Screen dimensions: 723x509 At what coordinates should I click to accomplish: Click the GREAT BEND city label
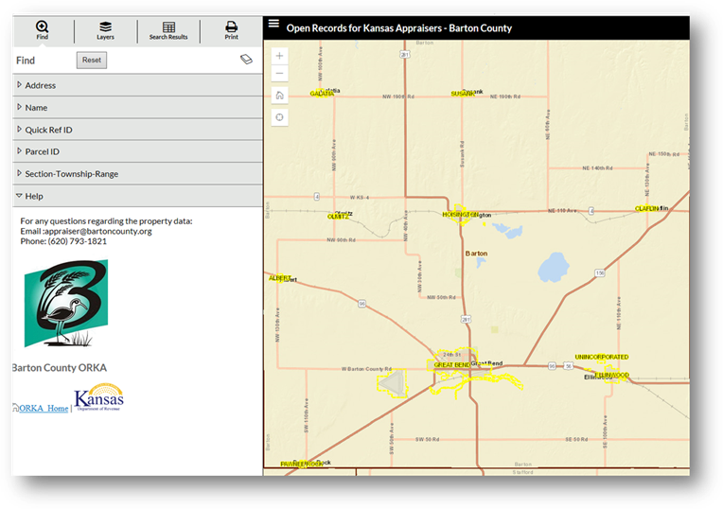tap(452, 364)
